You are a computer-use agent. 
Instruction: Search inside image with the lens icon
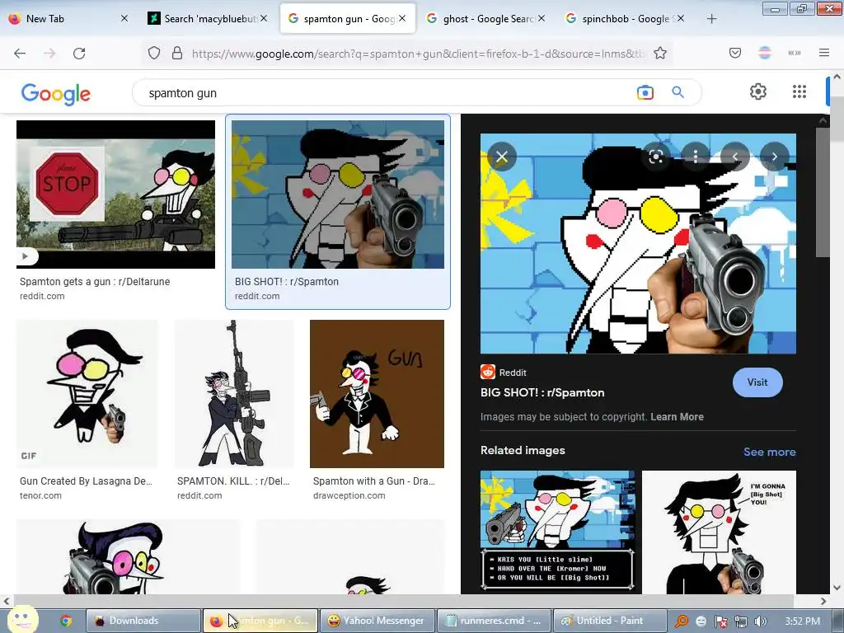[x=655, y=157]
